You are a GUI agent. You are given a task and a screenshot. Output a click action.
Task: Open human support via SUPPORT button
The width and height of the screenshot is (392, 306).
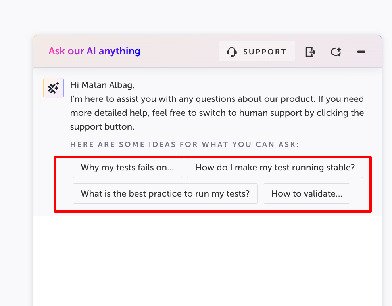pos(257,51)
